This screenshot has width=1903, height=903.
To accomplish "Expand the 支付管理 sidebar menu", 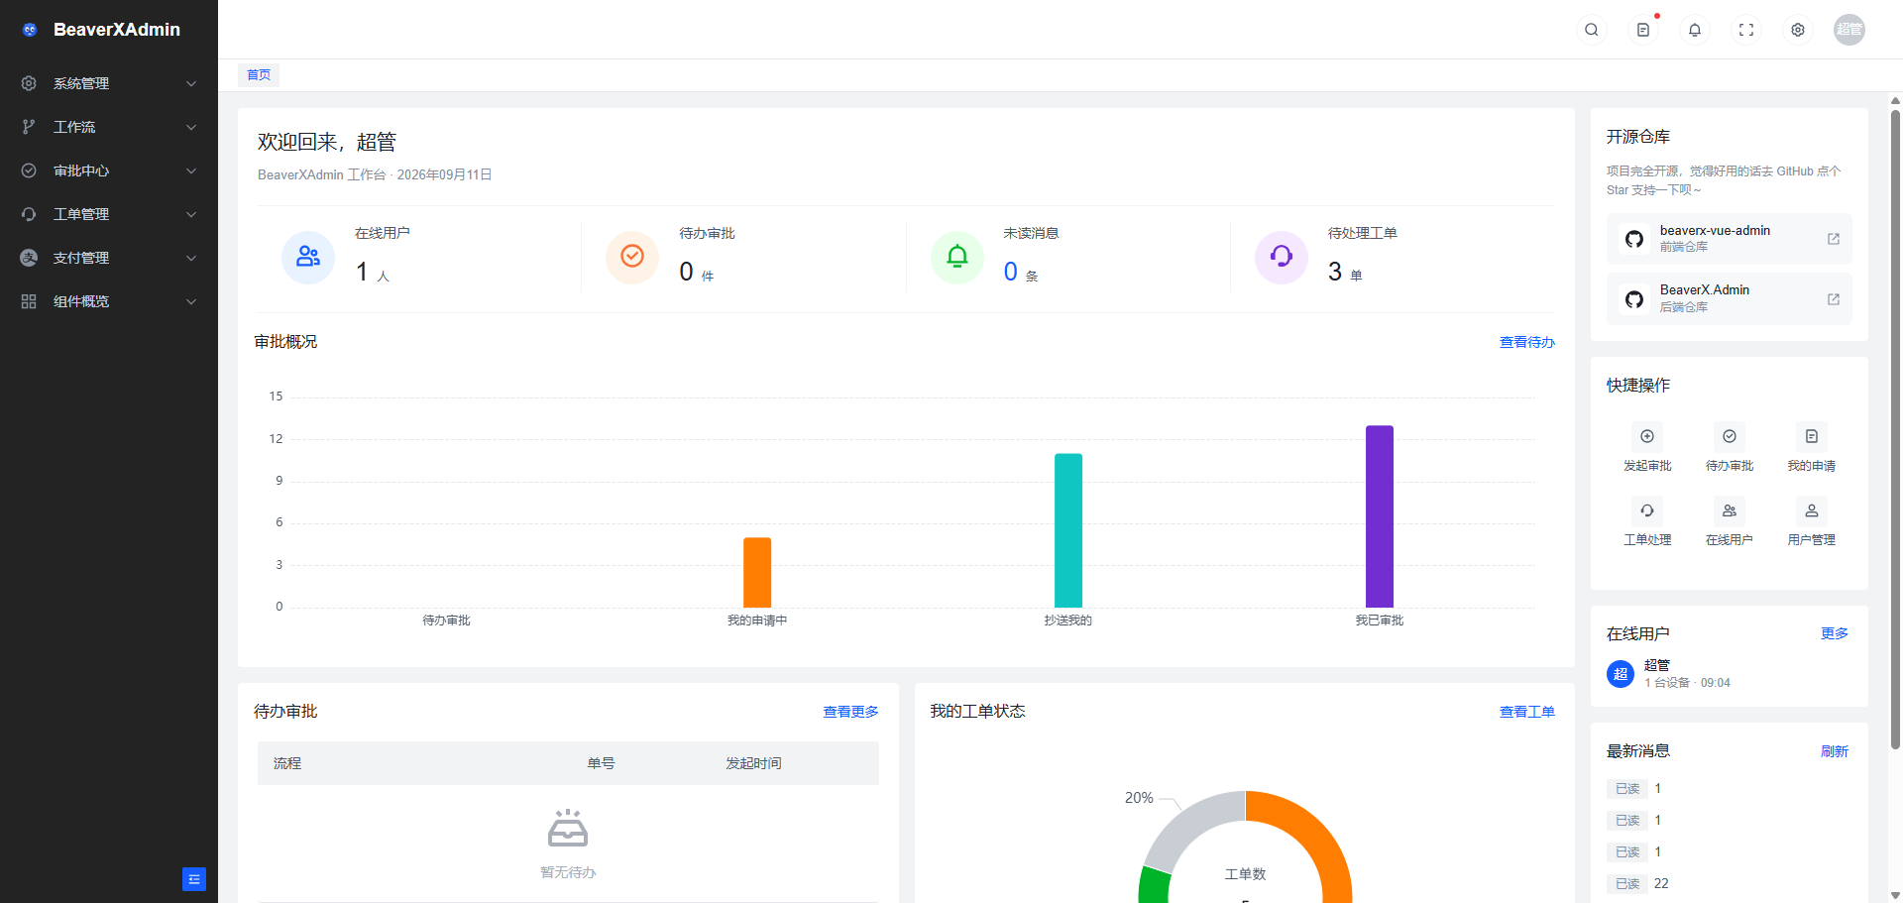I will (109, 258).
